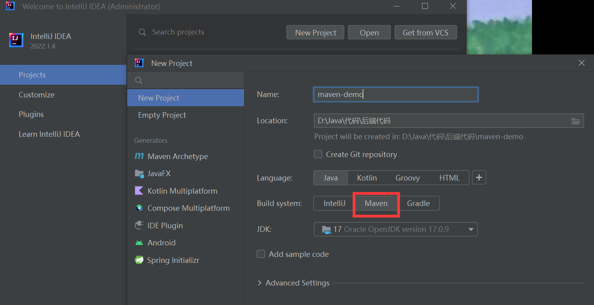
Task: Click the Maven Archetype generator icon
Action: point(139,156)
